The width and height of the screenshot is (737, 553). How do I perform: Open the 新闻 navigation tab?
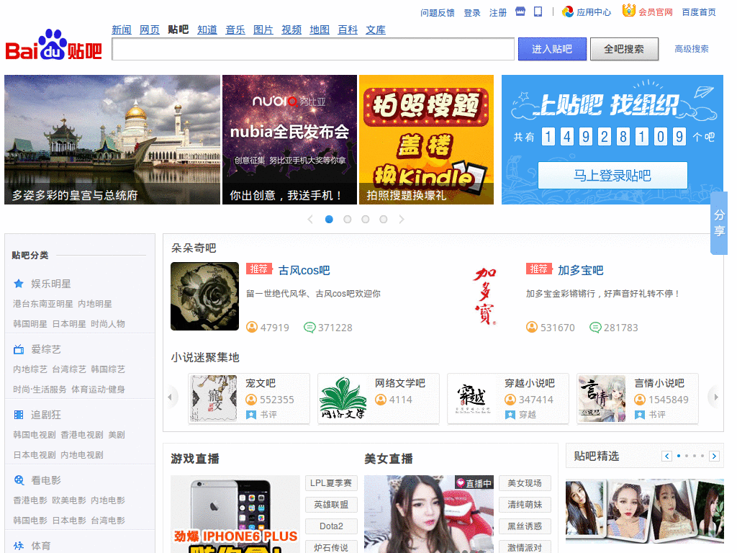coord(121,30)
